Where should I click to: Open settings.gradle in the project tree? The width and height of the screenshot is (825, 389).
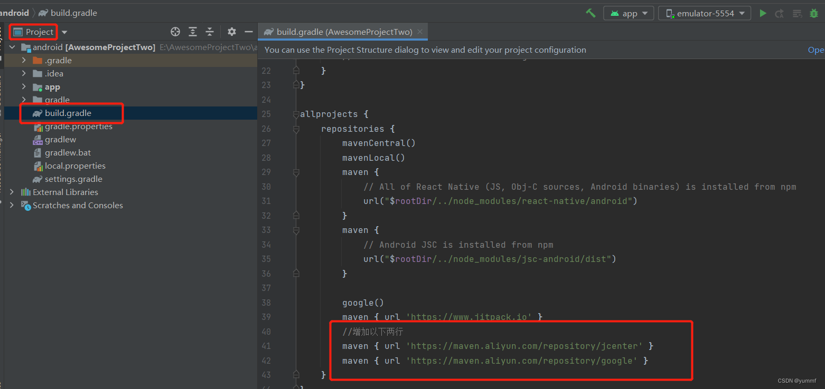click(x=73, y=179)
